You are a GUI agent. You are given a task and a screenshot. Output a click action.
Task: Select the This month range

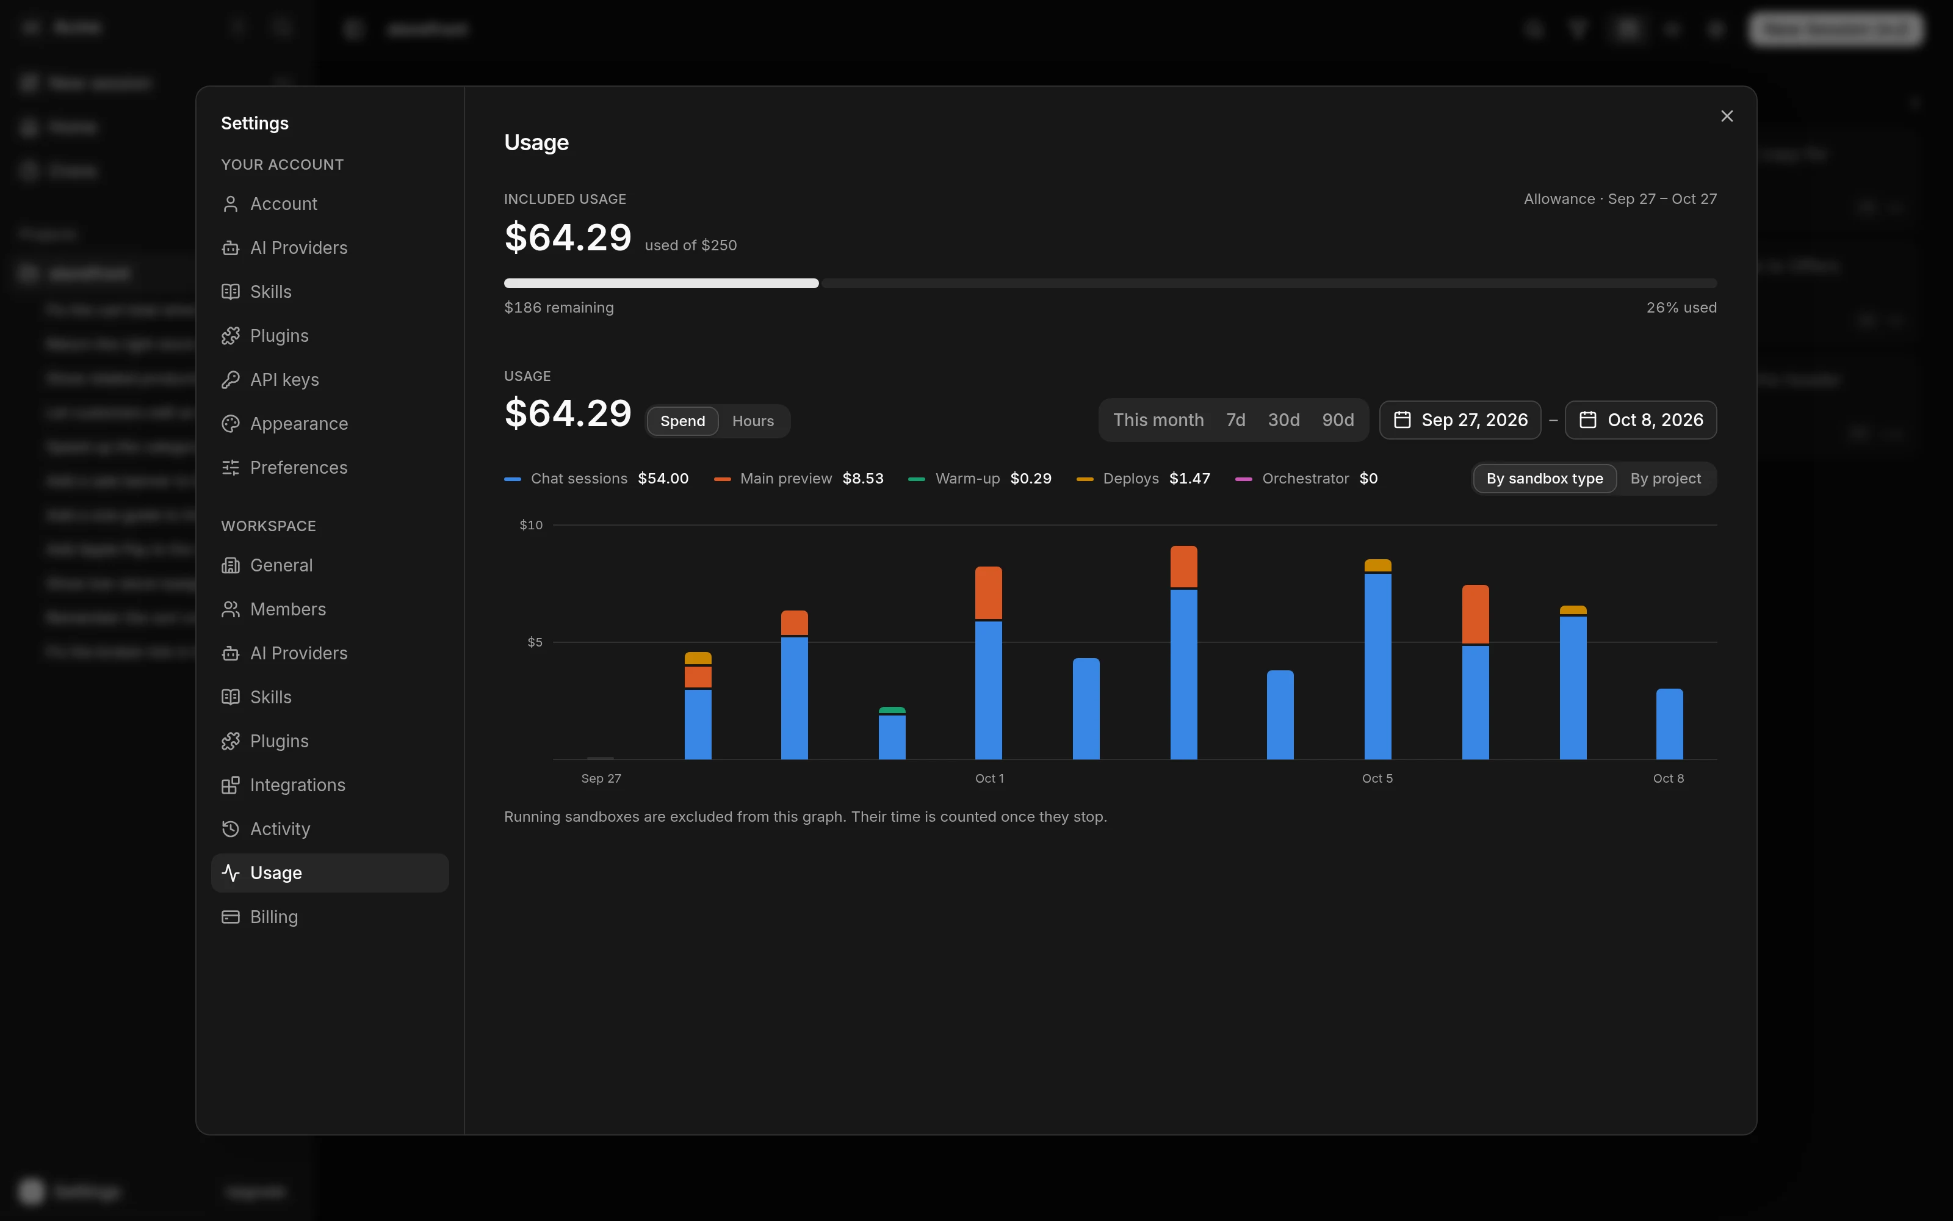(x=1158, y=420)
